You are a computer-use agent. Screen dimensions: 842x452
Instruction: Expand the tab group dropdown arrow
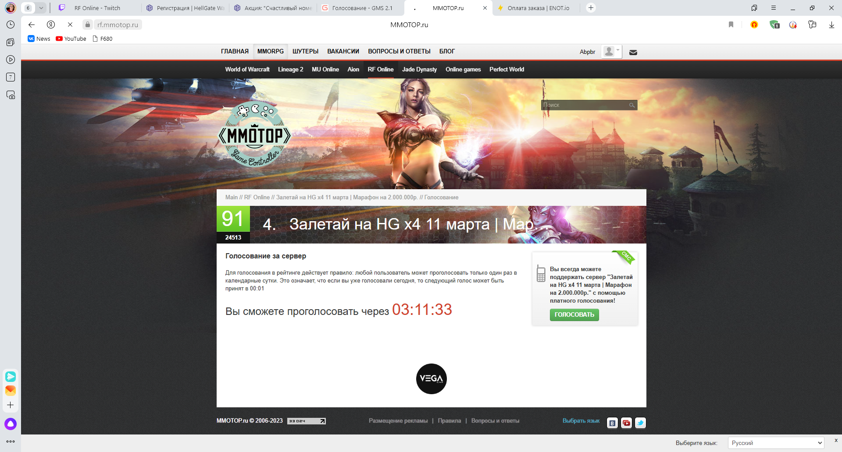click(x=41, y=8)
